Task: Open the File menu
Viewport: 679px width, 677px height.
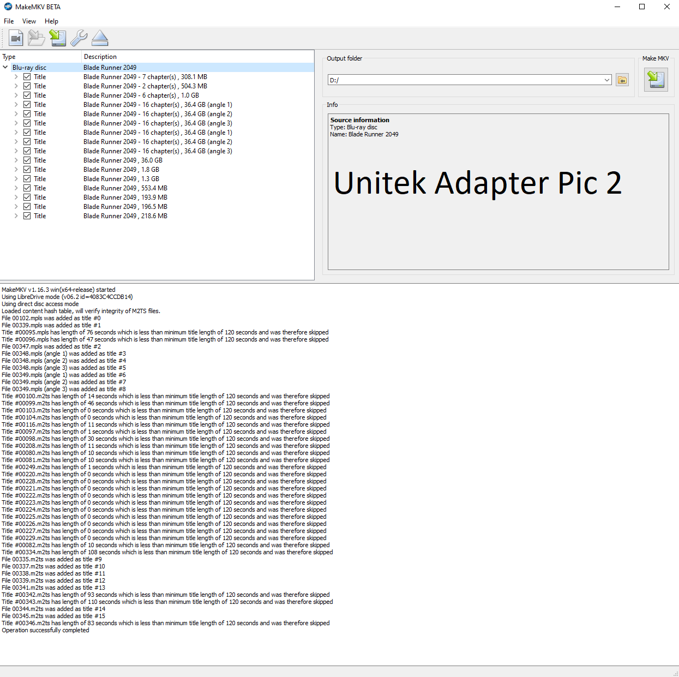Action: pyautogui.click(x=9, y=21)
